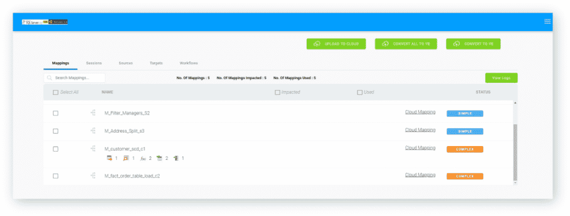Click the SIMPLE badge for M_Address_Split_s3

[x=465, y=131]
